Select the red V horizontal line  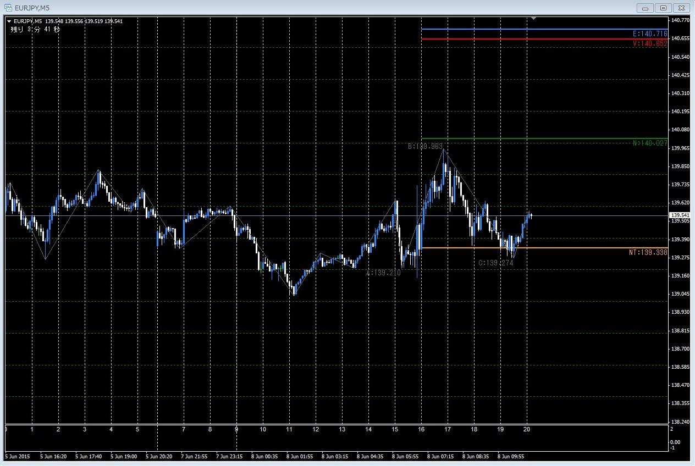pyautogui.click(x=544, y=38)
